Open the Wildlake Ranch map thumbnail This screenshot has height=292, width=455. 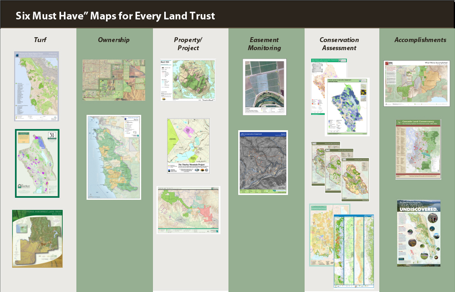coord(188,210)
